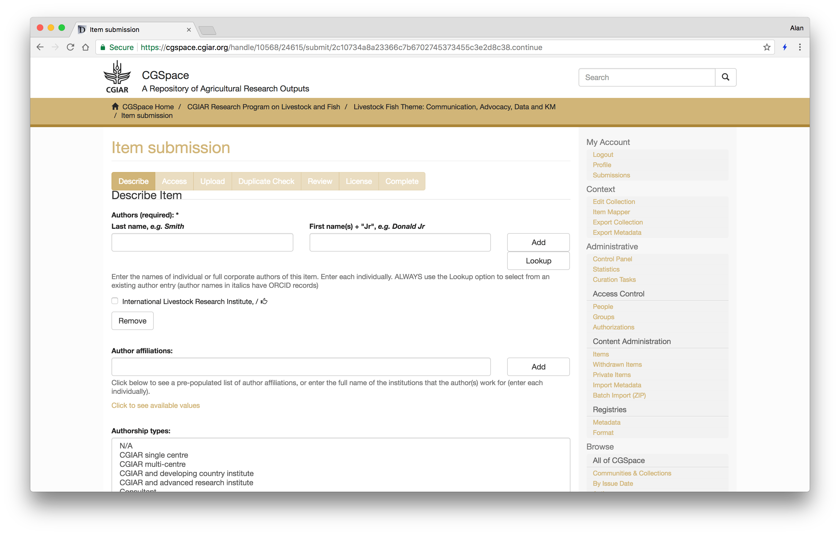Open Batch Import (ZIP) link
This screenshot has height=535, width=840.
[x=619, y=395]
